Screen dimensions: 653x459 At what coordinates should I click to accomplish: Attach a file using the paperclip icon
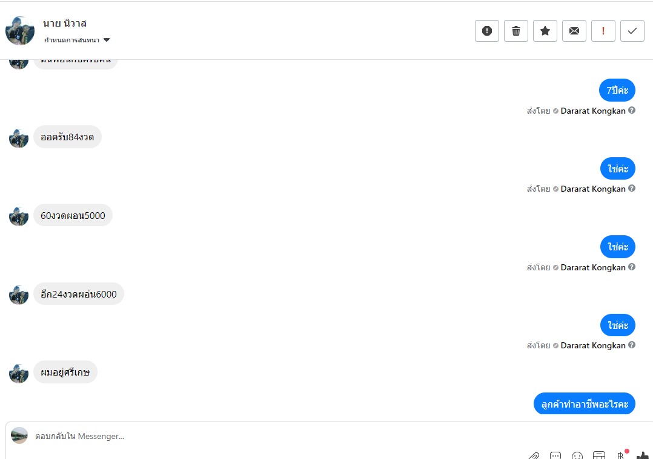pyautogui.click(x=534, y=455)
